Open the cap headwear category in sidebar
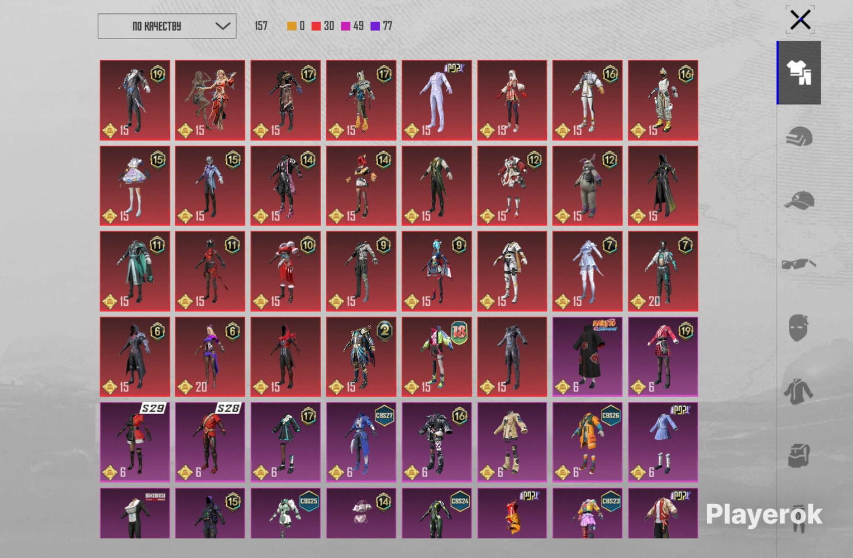This screenshot has width=853, height=558. 799,200
